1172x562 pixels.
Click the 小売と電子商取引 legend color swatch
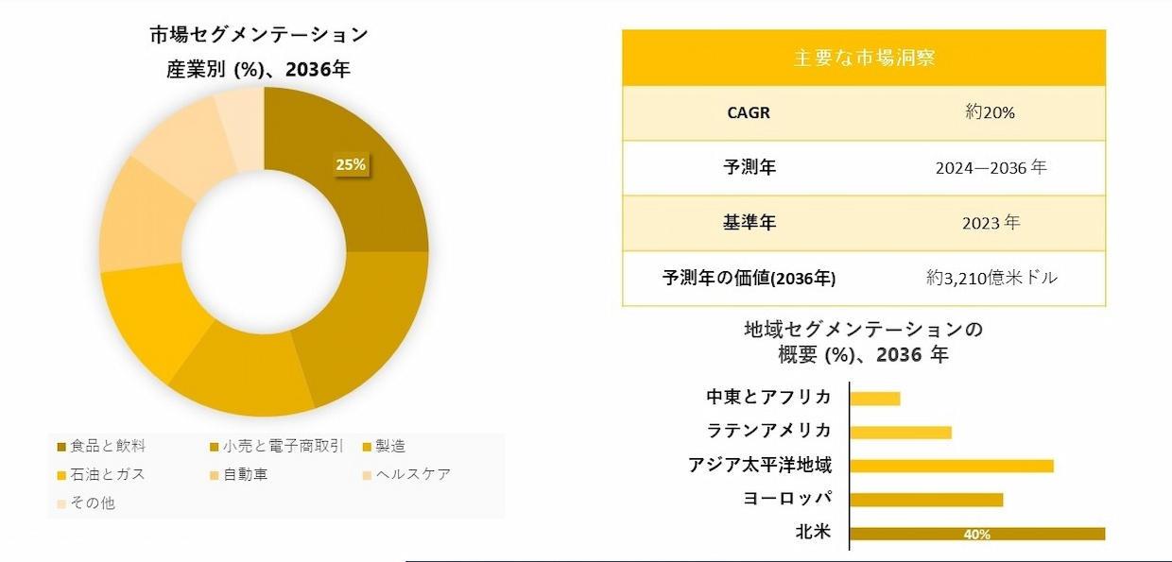(x=215, y=447)
